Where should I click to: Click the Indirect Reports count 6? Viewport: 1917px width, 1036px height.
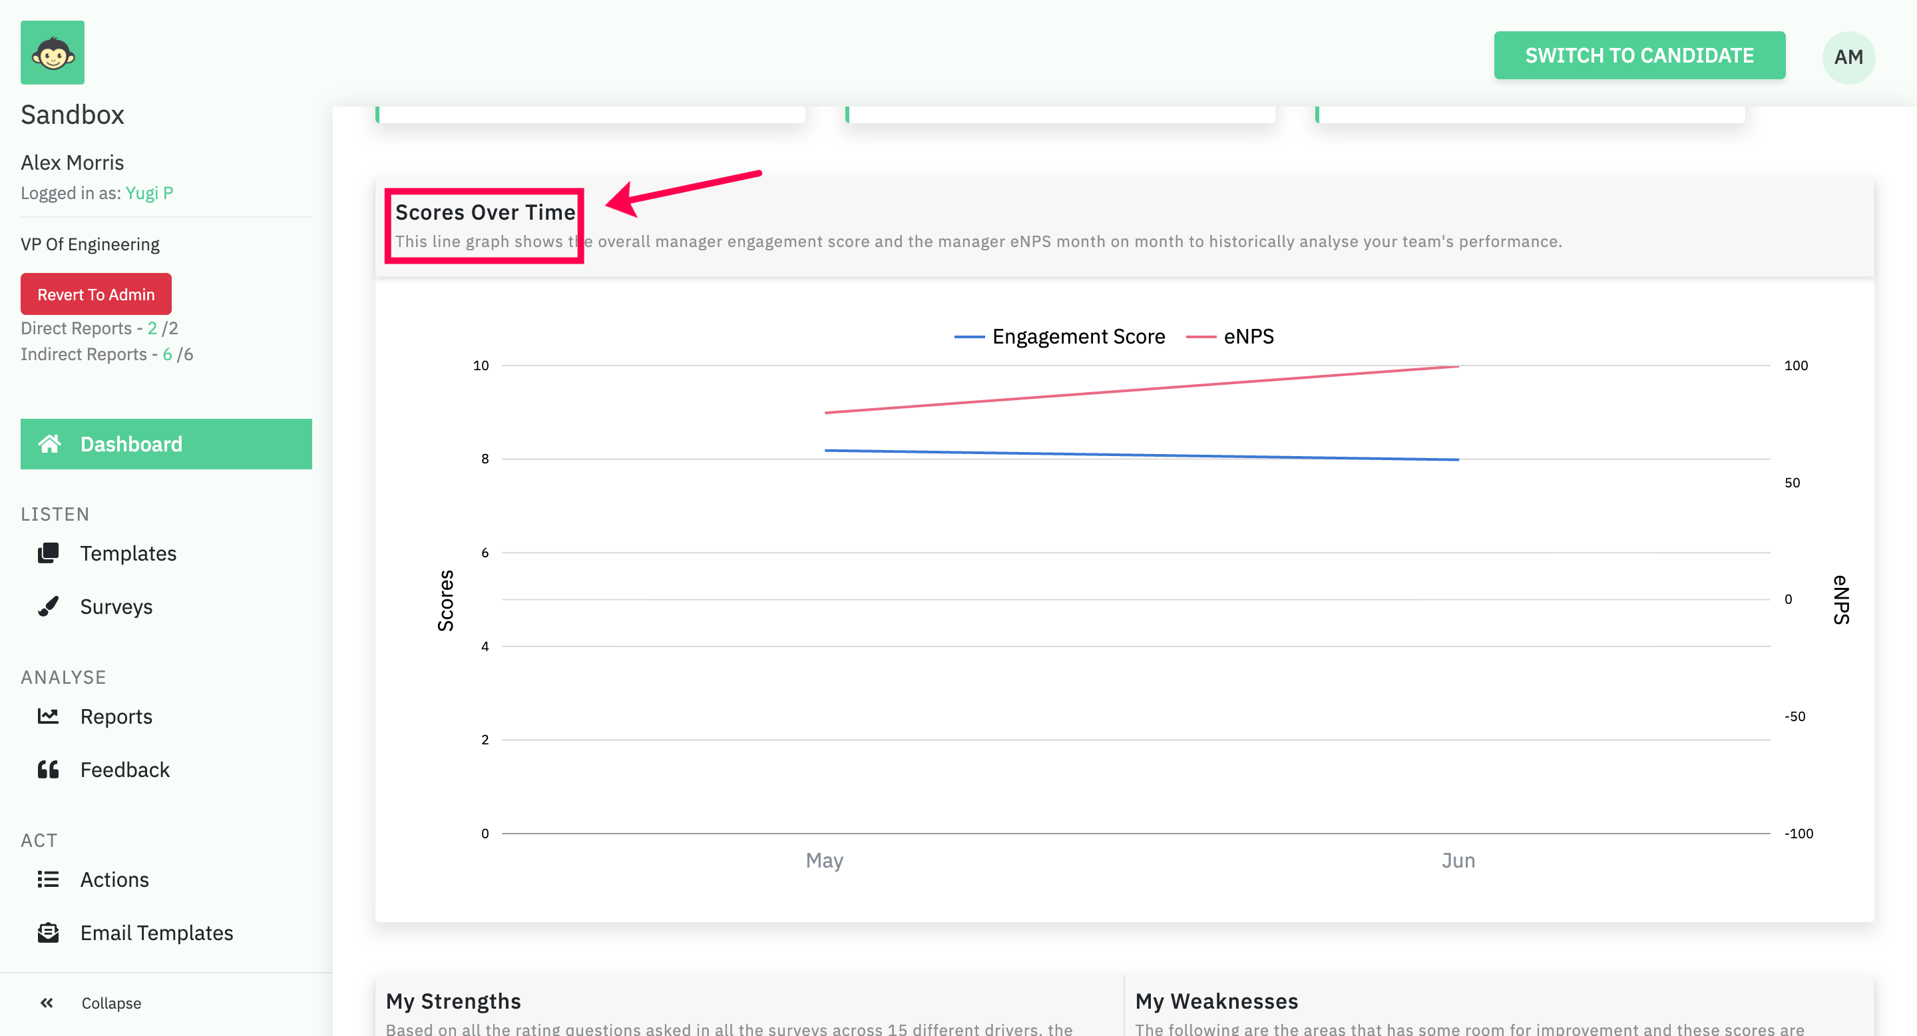click(168, 354)
